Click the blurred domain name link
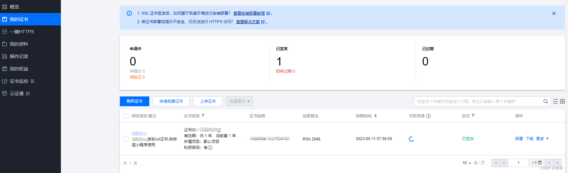Viewport: 568px width, 173px height. (x=139, y=134)
